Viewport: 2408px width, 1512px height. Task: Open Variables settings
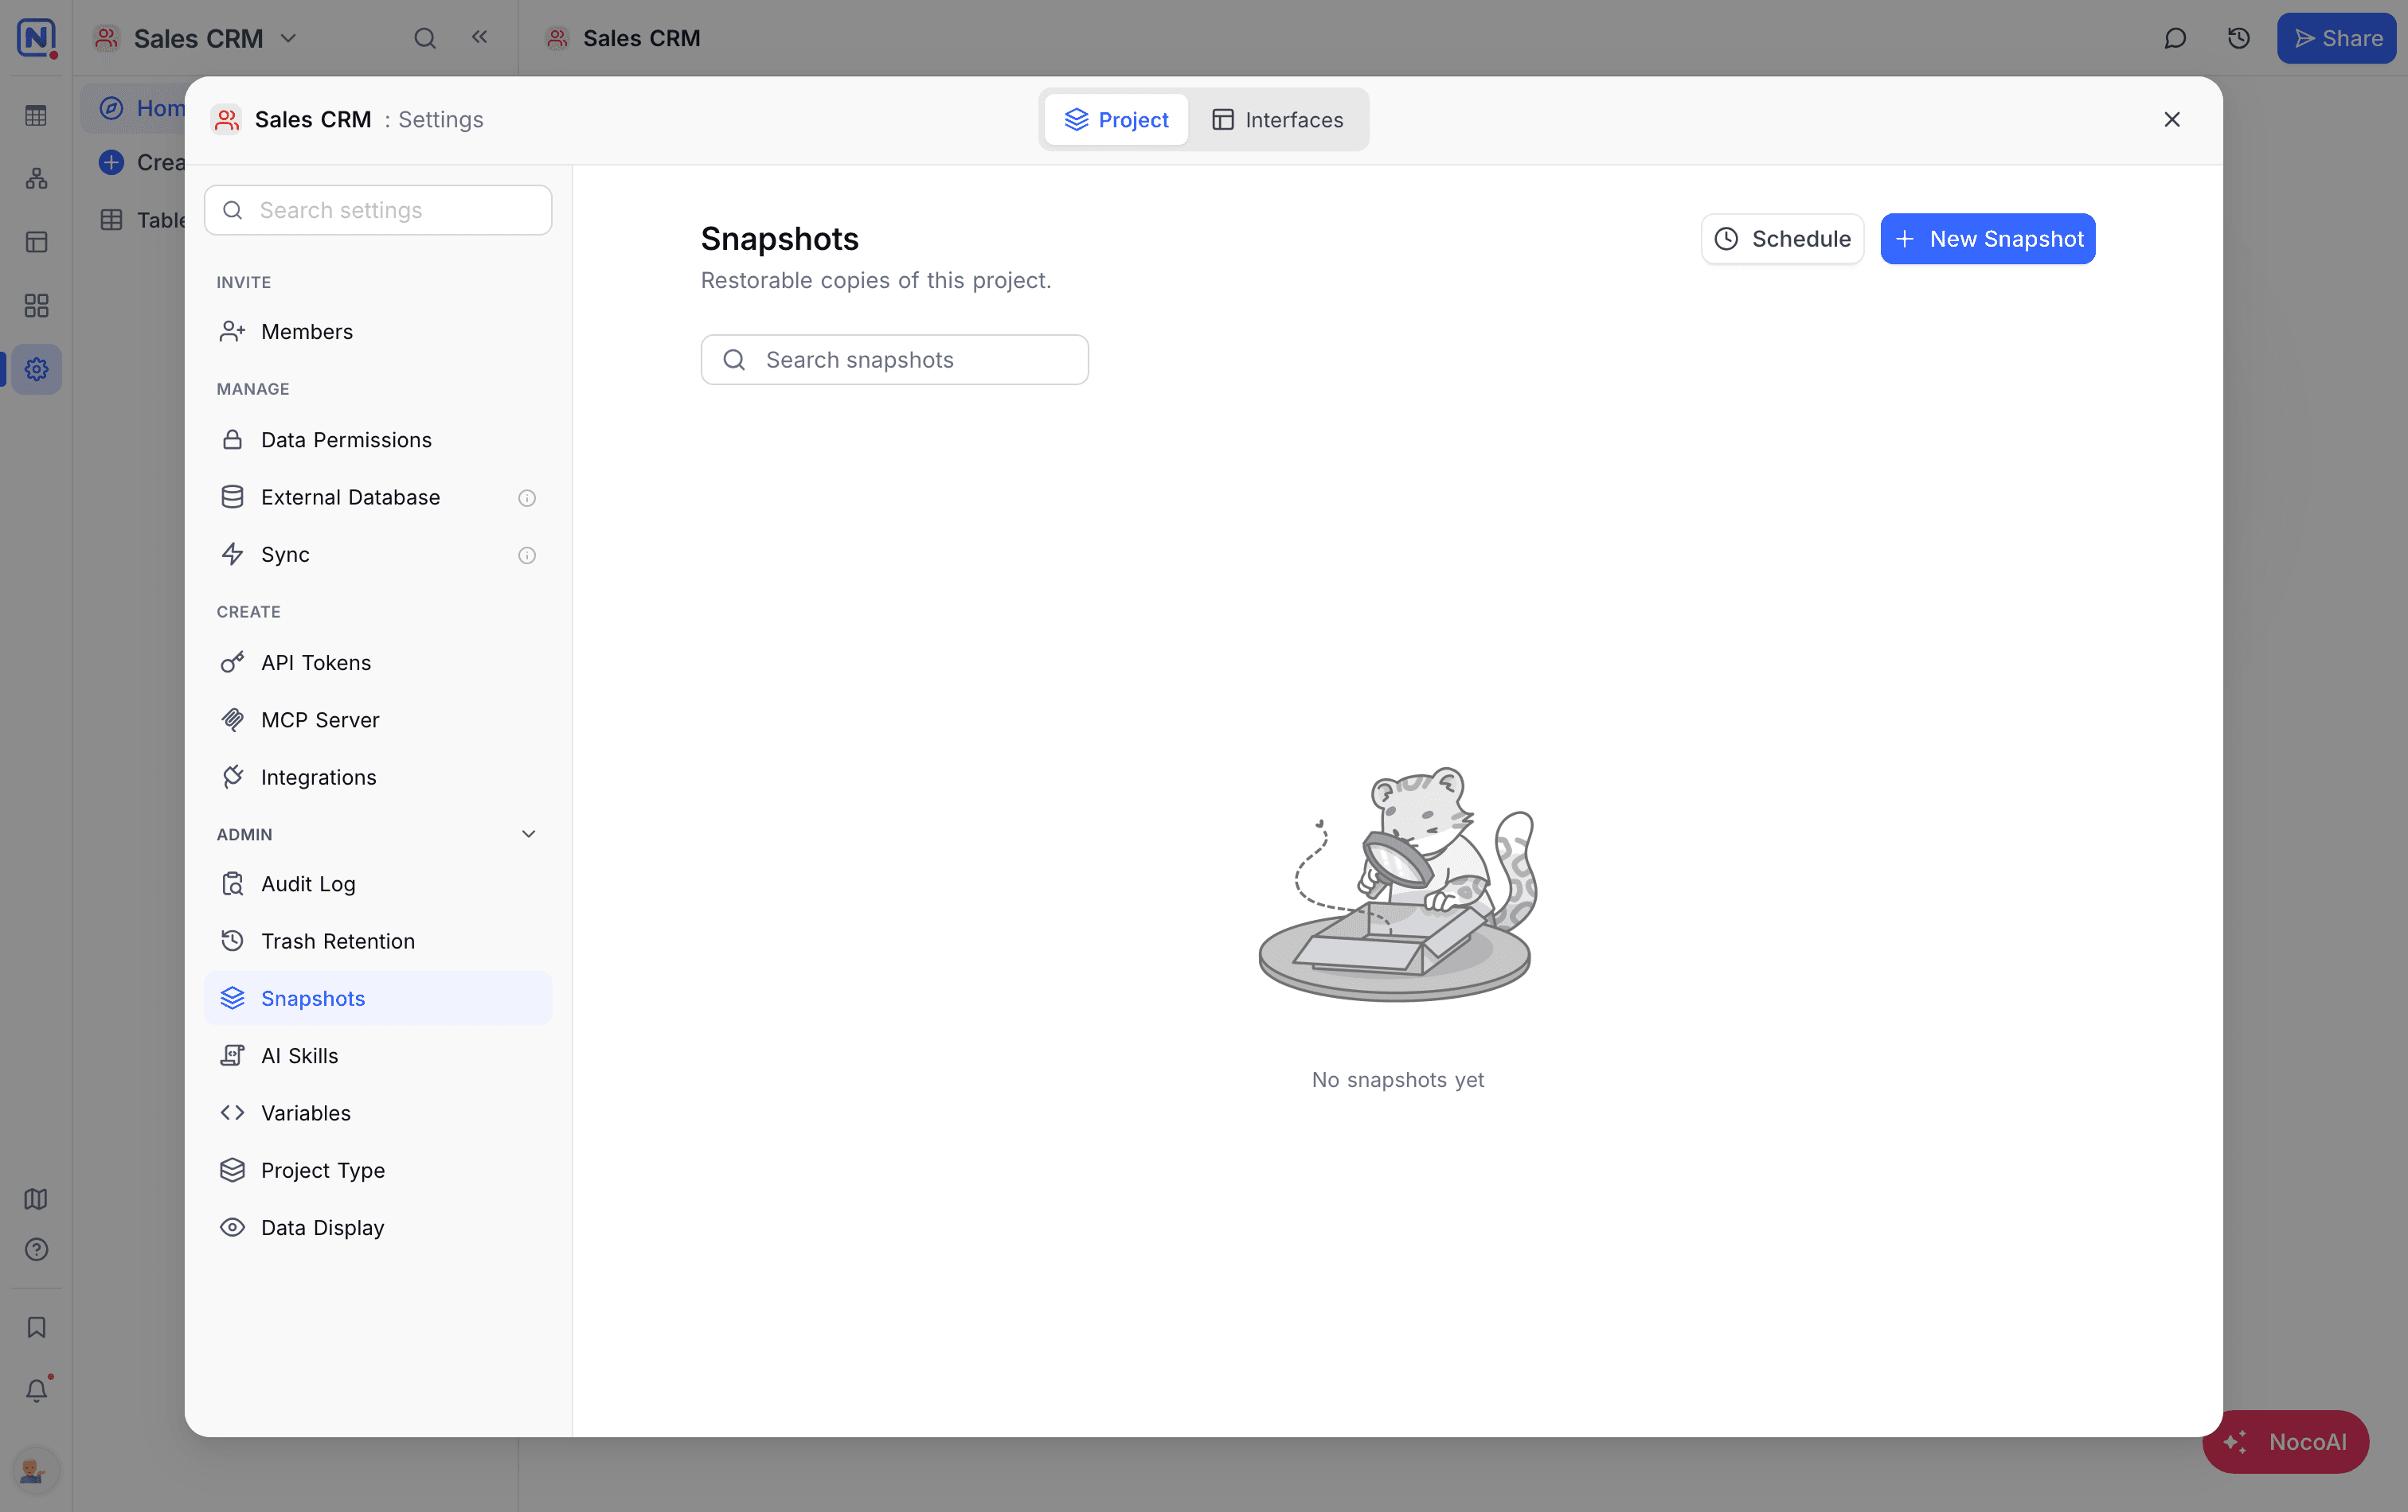click(x=378, y=1113)
